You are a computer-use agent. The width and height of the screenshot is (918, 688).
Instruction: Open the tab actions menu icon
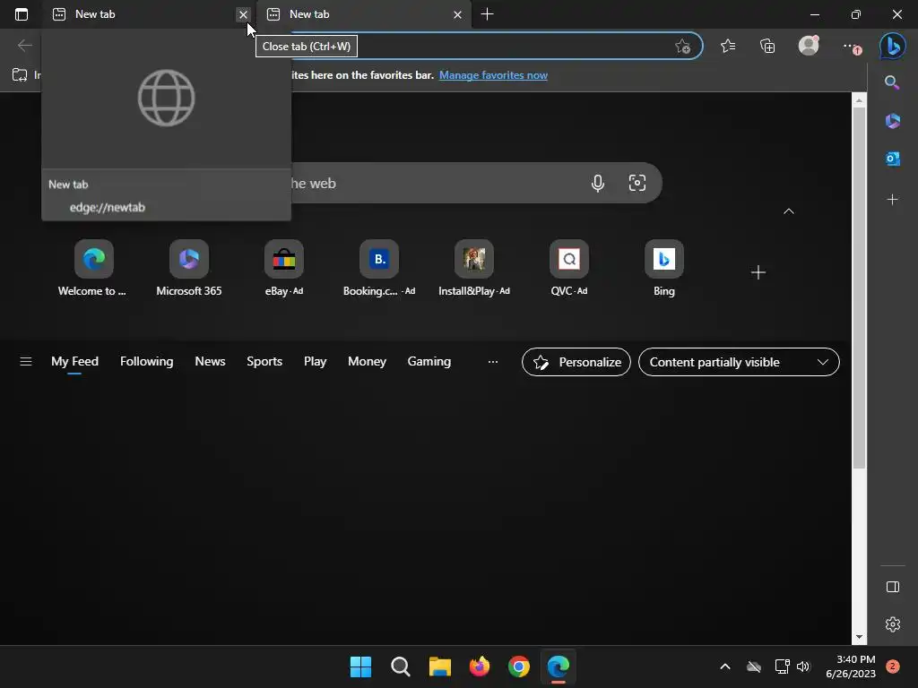point(22,14)
